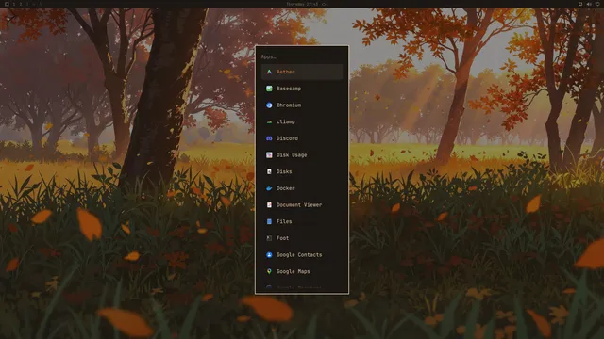Select the 'Disks' label

(284, 171)
